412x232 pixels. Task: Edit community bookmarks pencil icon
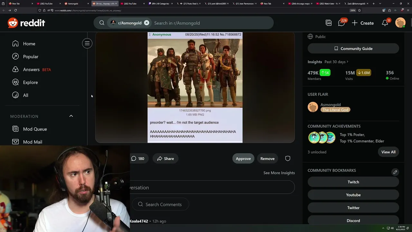tap(395, 172)
